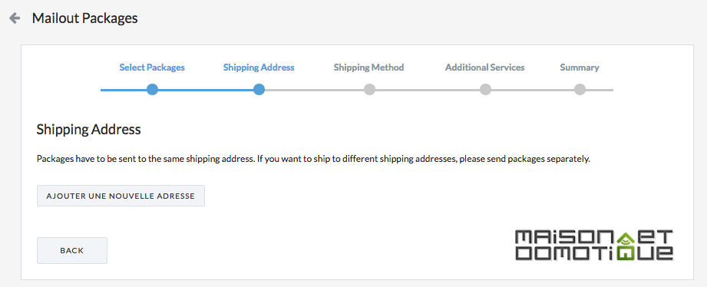Click the BACK button

[x=72, y=250]
